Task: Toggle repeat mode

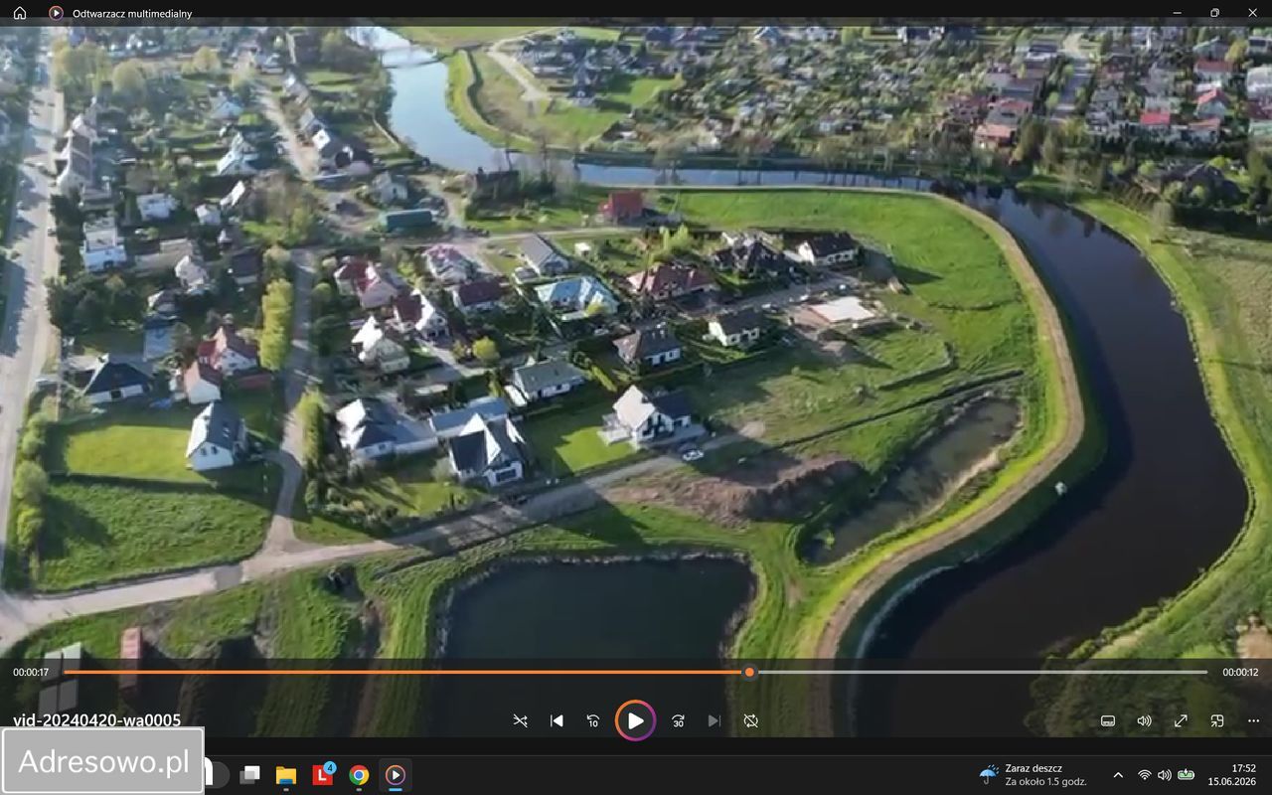Action: pyautogui.click(x=750, y=720)
